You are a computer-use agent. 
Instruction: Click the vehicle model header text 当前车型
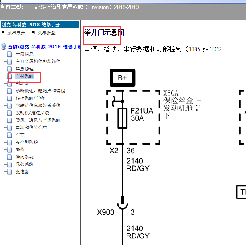tap(69, 7)
